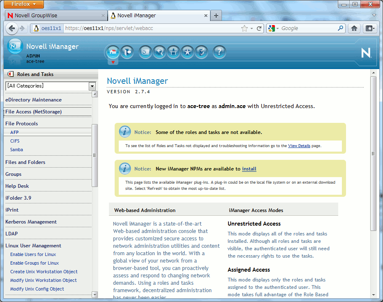The height and width of the screenshot is (302, 383).
Task: Expand the iPrint role
Action: pyautogui.click(x=12, y=210)
